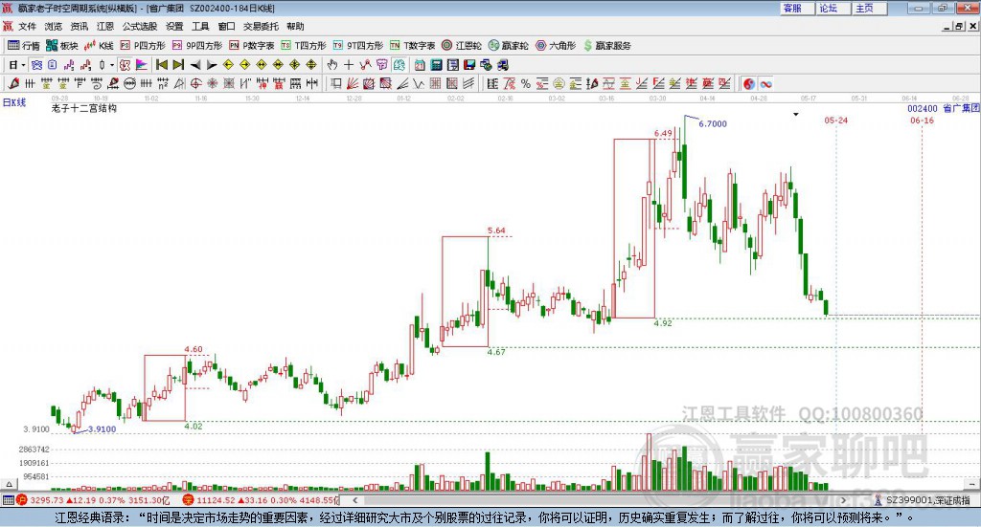Click the status bar grid icon at far left
The height and width of the screenshot is (527, 981).
pos(8,500)
